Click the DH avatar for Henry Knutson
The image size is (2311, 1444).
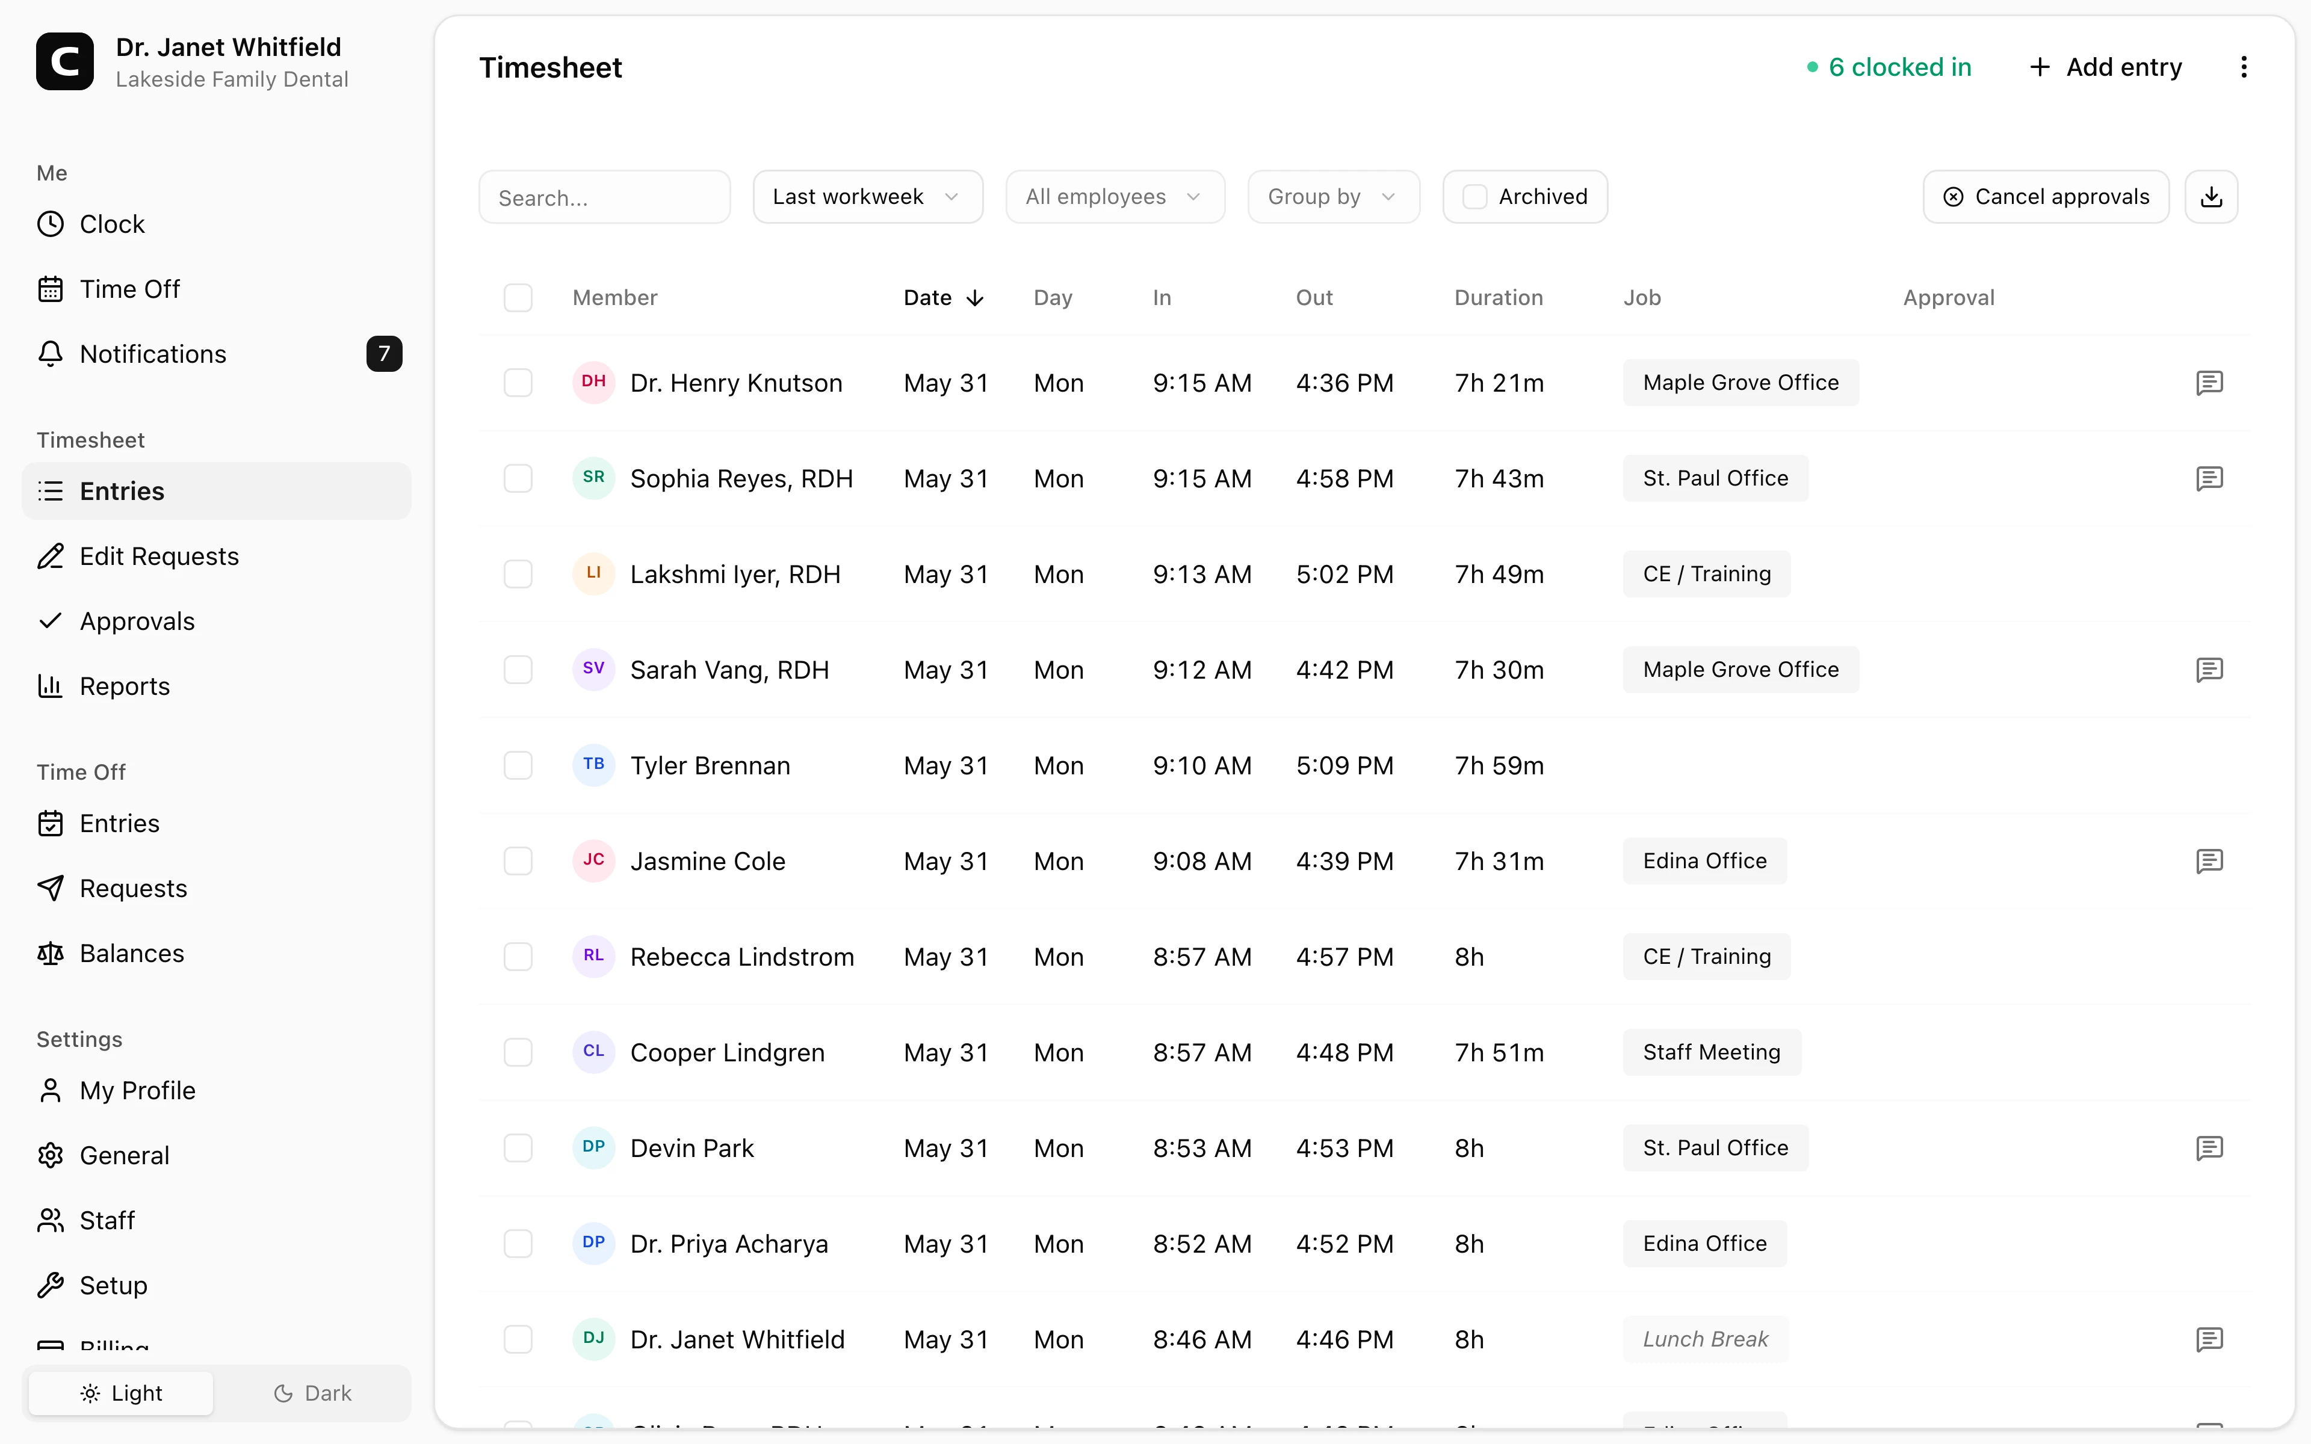pyautogui.click(x=593, y=382)
